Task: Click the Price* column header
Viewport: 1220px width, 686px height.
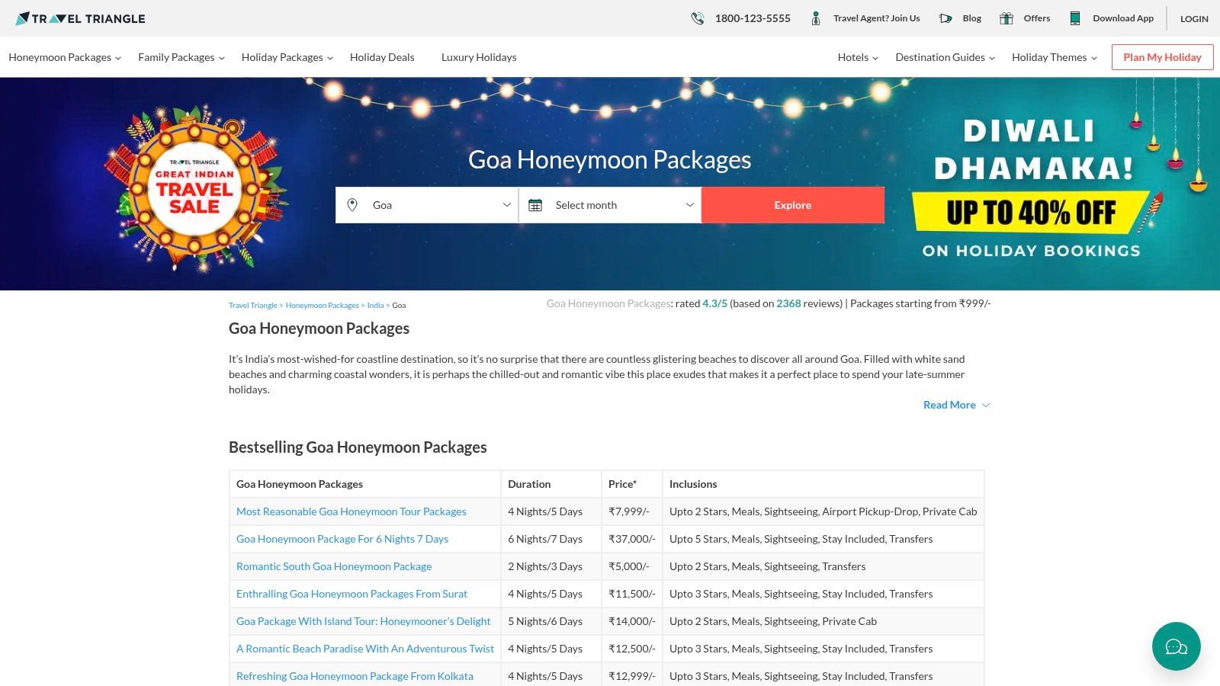Action: point(631,484)
